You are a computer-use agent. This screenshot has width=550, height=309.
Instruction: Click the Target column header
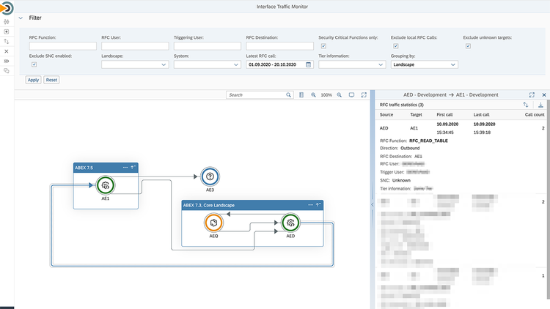pyautogui.click(x=416, y=114)
